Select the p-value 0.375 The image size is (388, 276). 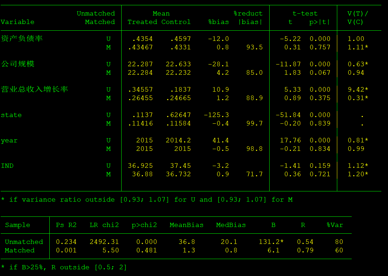(x=320, y=98)
